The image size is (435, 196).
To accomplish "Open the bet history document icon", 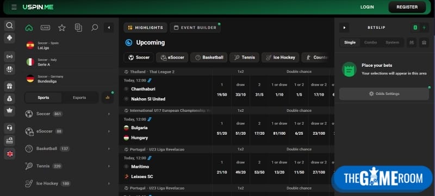I will [78, 27].
